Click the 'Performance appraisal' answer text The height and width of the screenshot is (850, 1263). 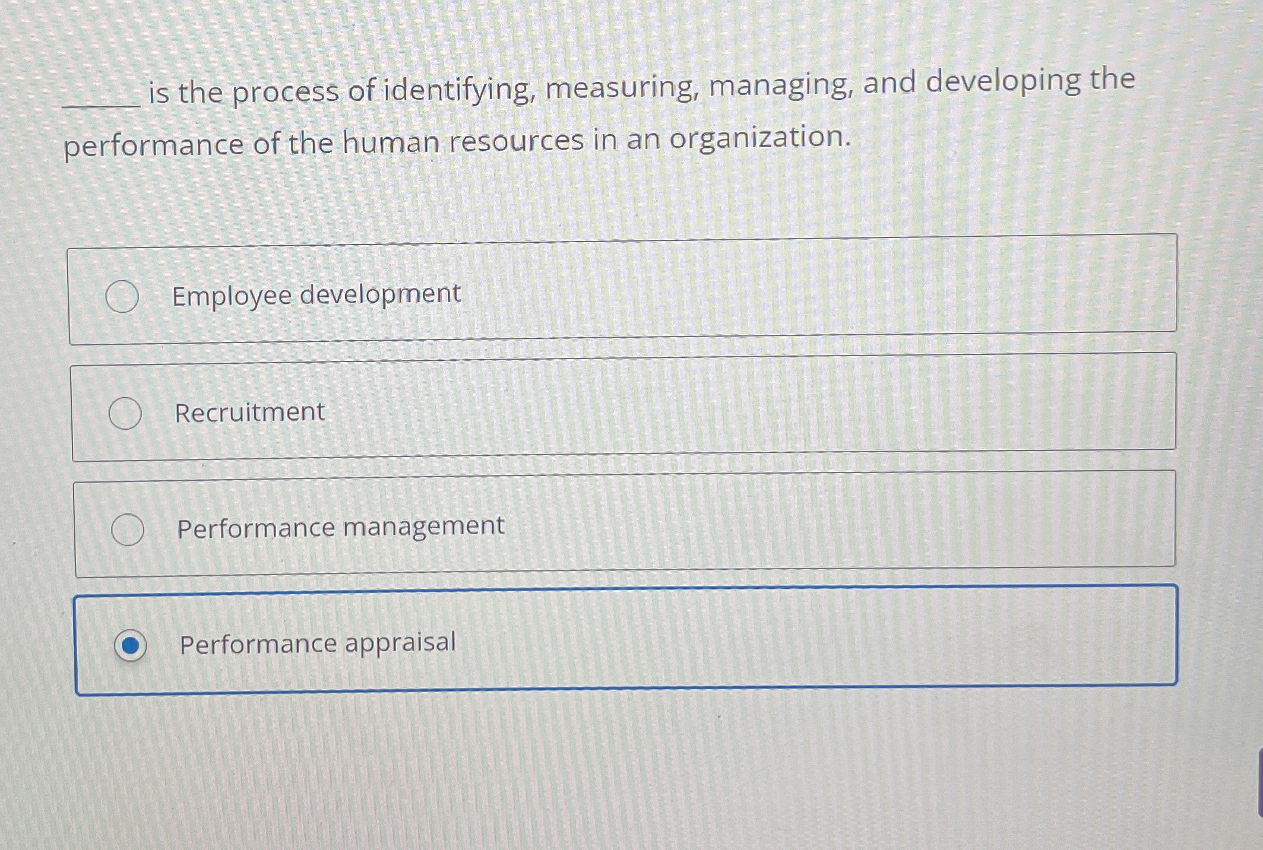[x=317, y=643]
